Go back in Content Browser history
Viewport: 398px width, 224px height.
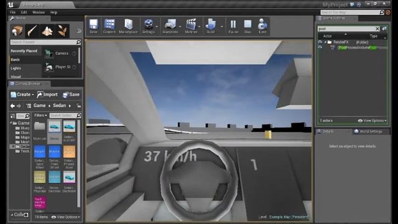pos(12,106)
